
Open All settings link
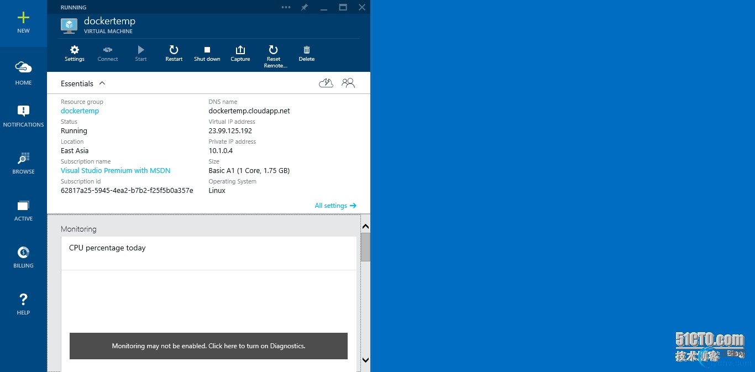coord(335,206)
